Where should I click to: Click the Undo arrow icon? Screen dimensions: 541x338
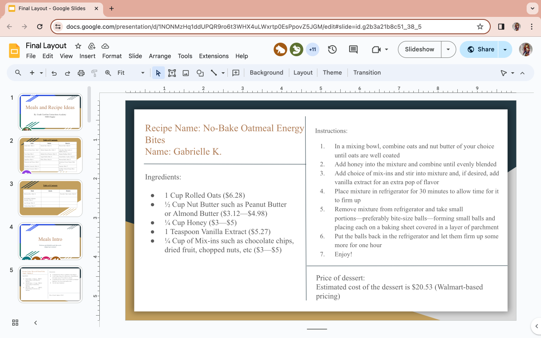[54, 73]
